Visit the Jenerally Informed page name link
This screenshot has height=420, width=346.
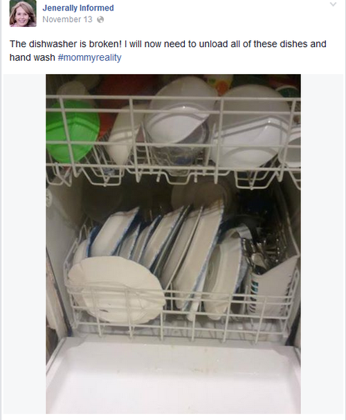click(x=78, y=8)
